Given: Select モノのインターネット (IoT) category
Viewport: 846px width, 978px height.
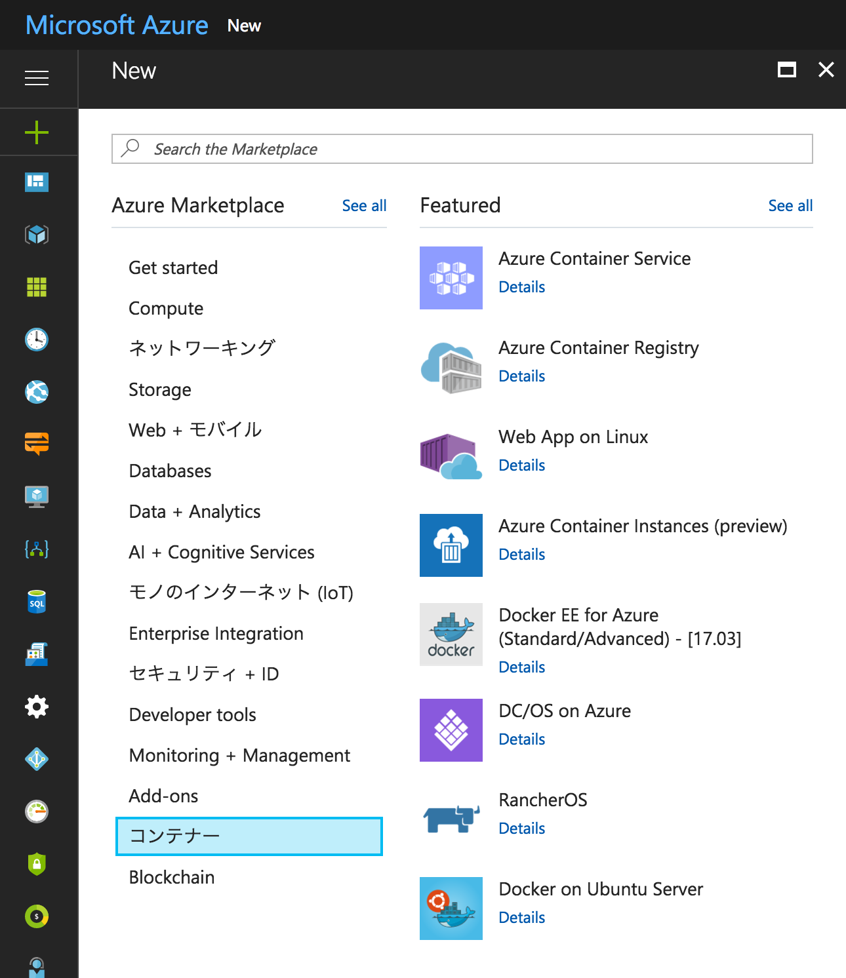Looking at the screenshot, I should (241, 593).
